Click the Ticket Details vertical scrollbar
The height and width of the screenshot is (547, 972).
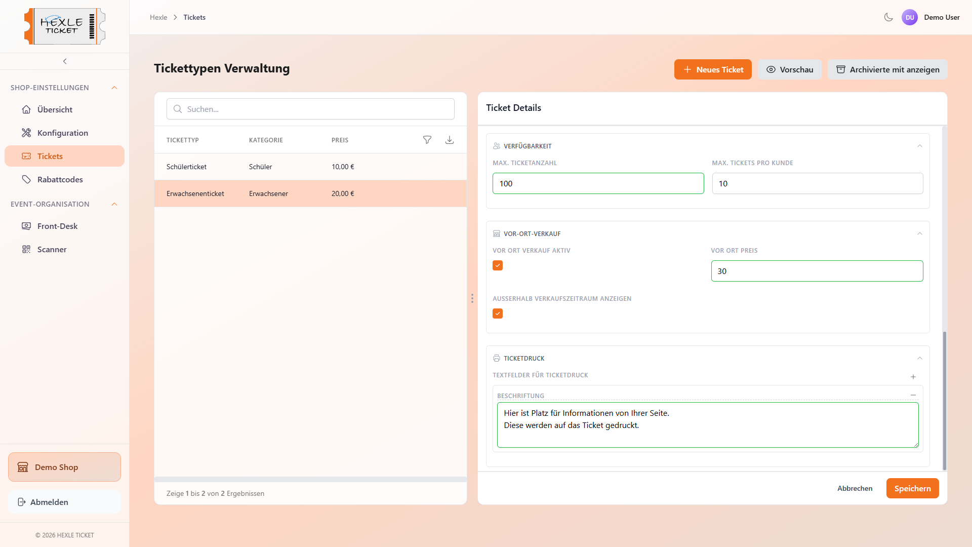pos(944,400)
